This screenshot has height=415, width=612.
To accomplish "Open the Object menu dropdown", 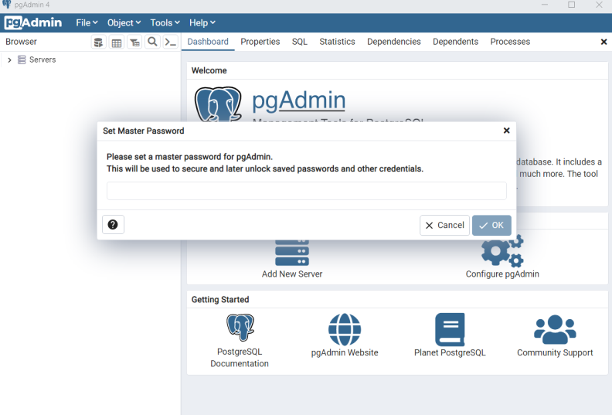I will click(x=124, y=22).
